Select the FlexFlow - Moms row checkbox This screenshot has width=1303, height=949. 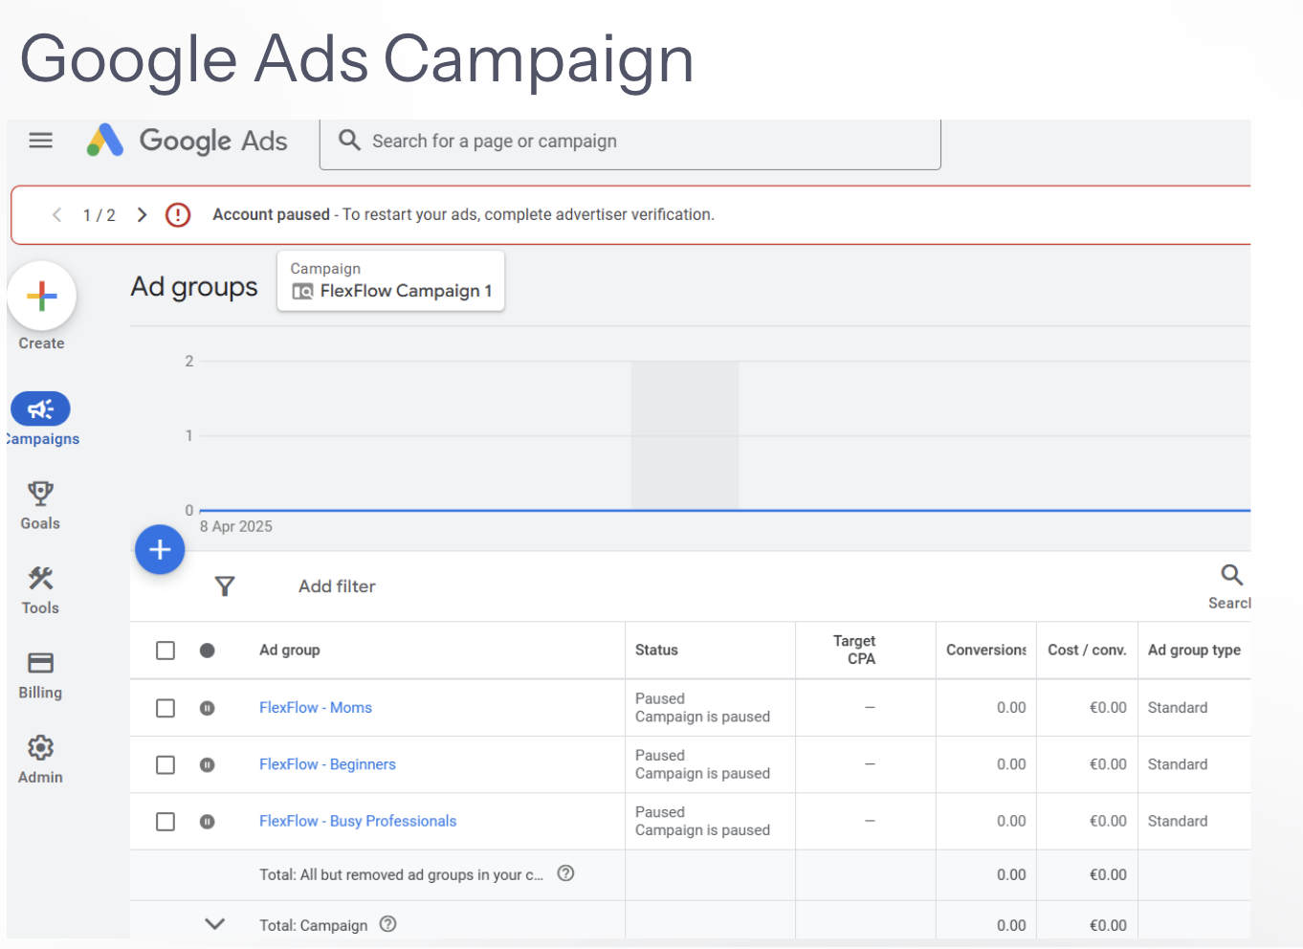166,708
